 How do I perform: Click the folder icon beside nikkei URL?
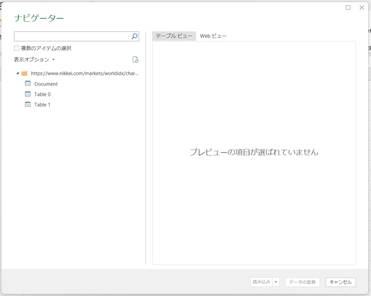pyautogui.click(x=25, y=73)
